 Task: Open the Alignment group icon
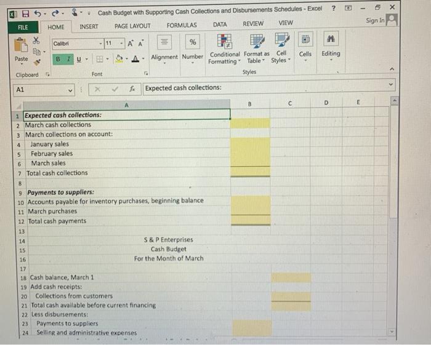pyautogui.click(x=164, y=42)
